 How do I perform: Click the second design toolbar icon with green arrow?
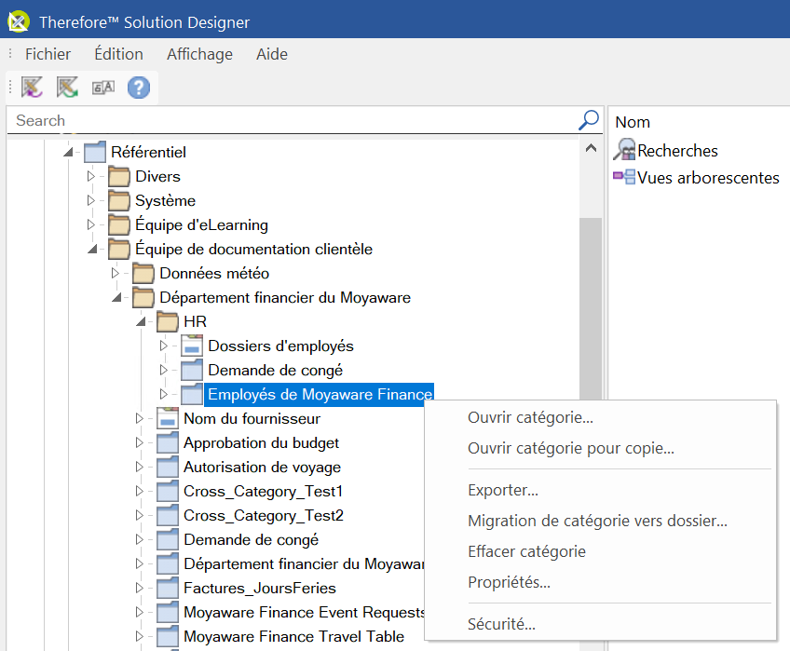67,88
